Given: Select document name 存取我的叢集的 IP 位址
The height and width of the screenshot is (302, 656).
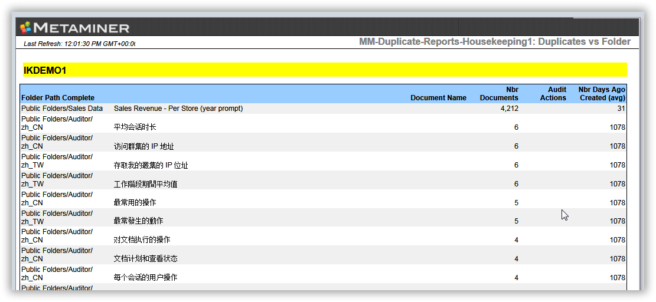Looking at the screenshot, I should click(151, 165).
